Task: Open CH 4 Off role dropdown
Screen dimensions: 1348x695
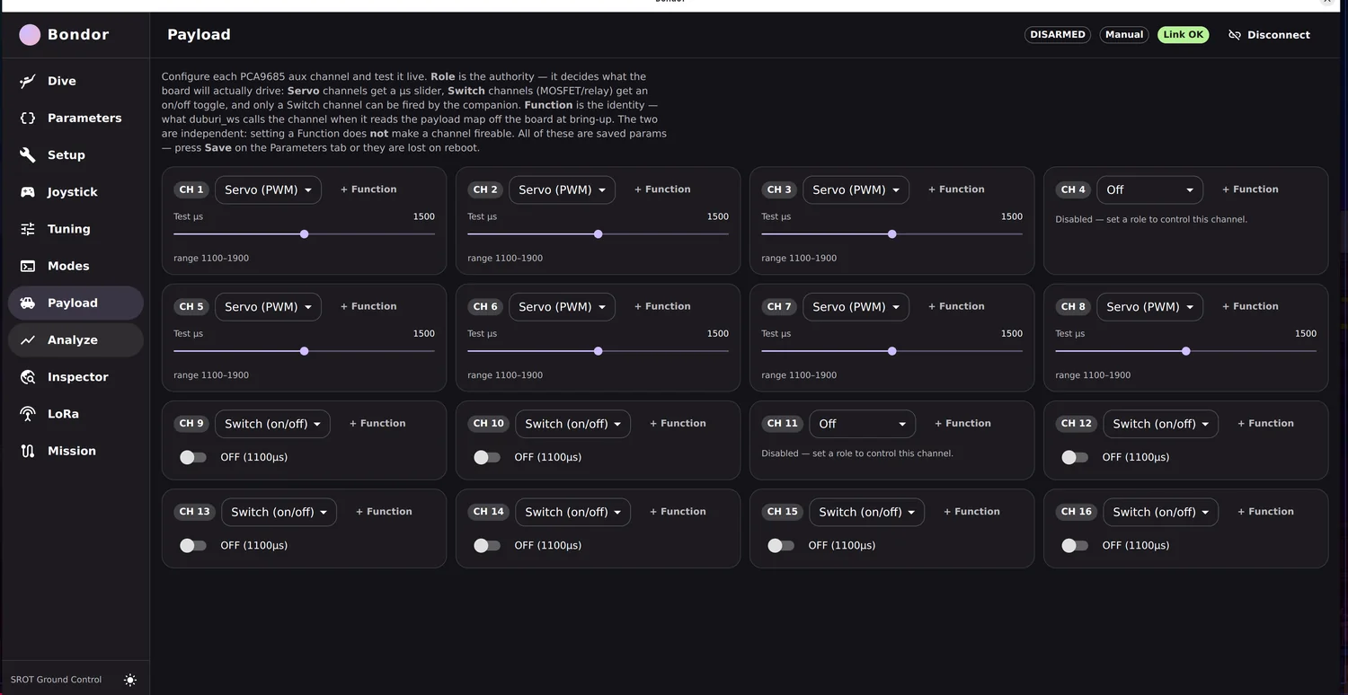Action: (1149, 189)
